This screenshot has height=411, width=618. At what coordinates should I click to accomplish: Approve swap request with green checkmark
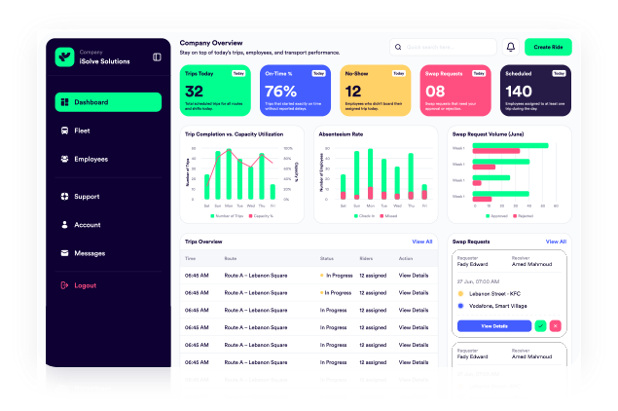540,325
